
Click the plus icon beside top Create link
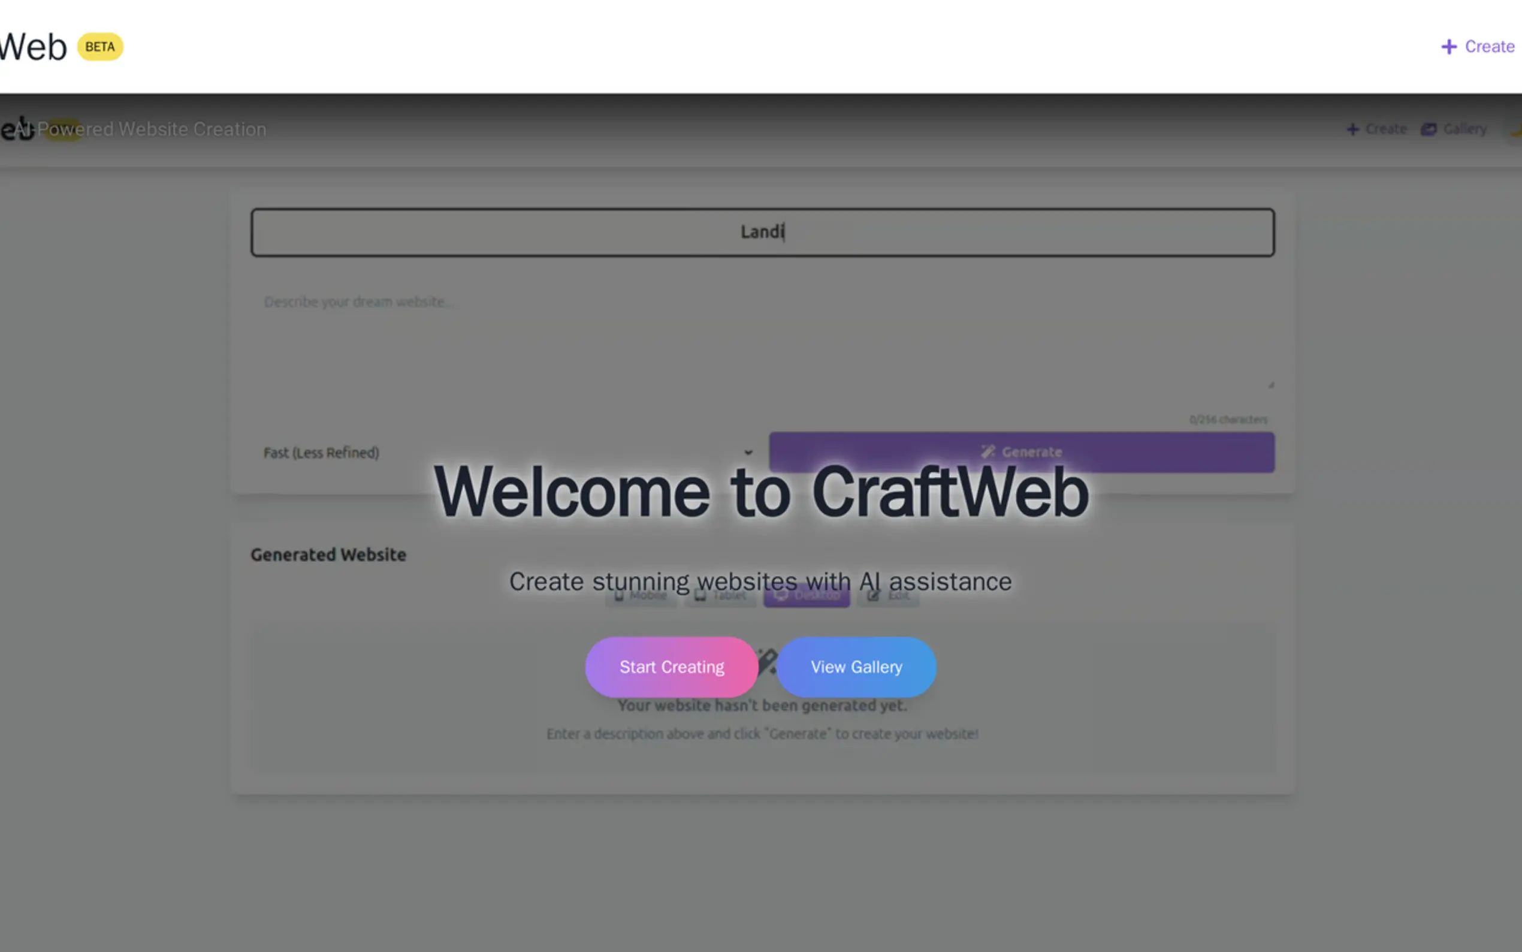[1449, 47]
